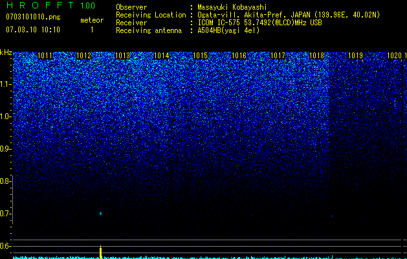This screenshot has height=259, width=407.
Task: Select the filename 0703101010.png
Action: pos(33,17)
